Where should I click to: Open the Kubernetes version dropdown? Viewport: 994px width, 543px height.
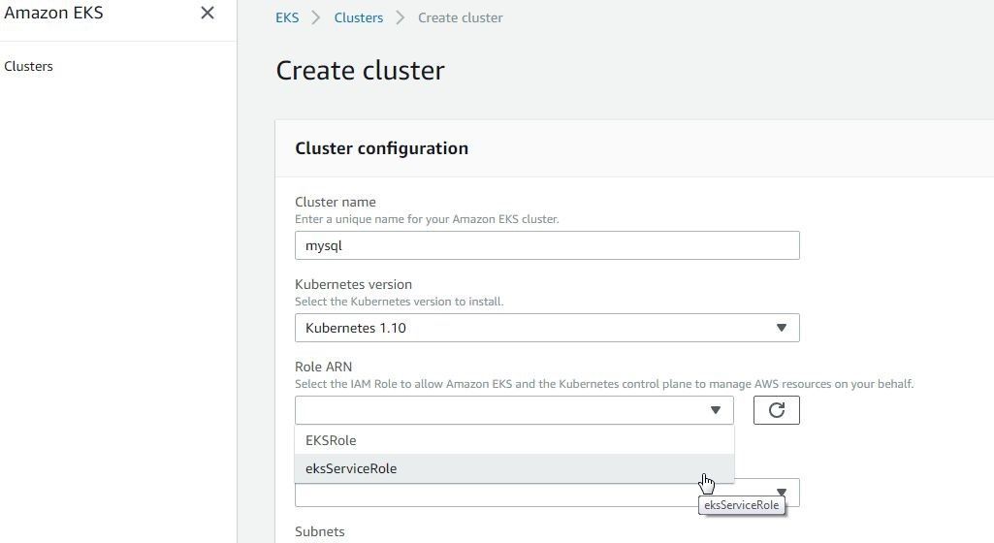(x=547, y=328)
